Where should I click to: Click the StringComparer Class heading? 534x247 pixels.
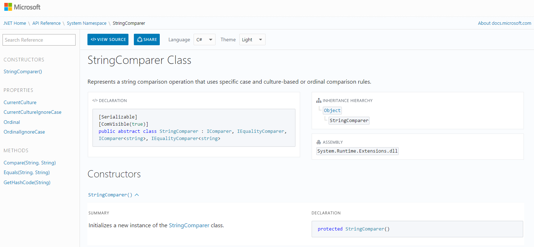tap(140, 60)
